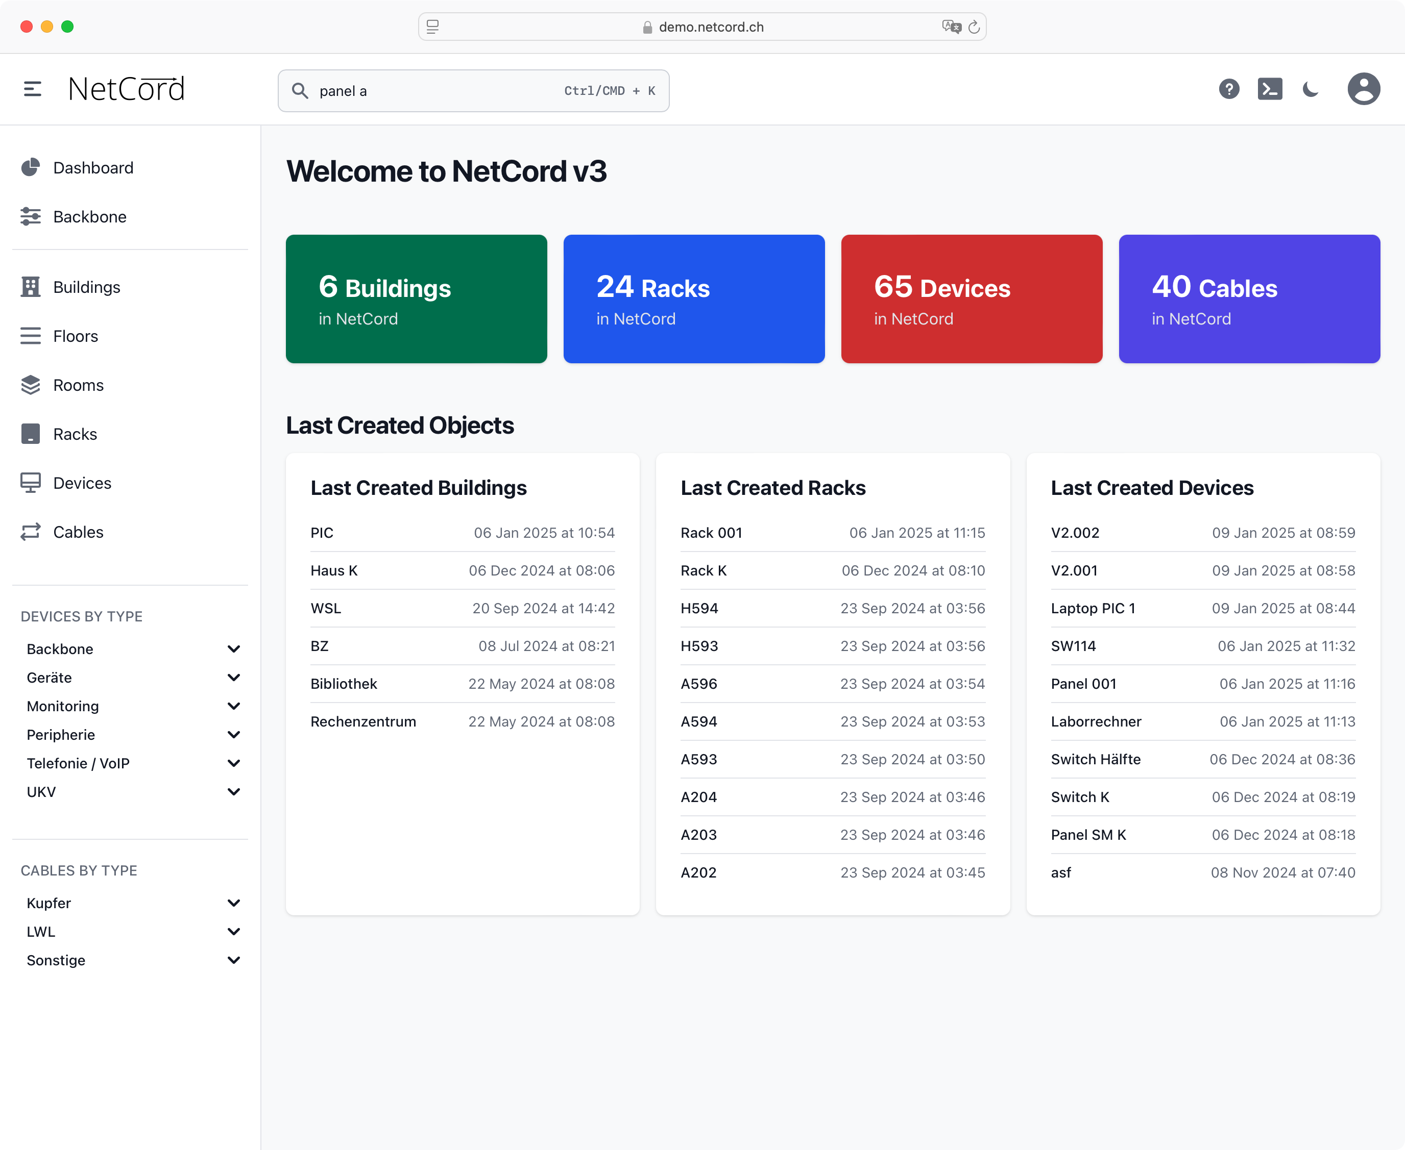
Task: Expand the Backbone device type
Action: coord(234,649)
